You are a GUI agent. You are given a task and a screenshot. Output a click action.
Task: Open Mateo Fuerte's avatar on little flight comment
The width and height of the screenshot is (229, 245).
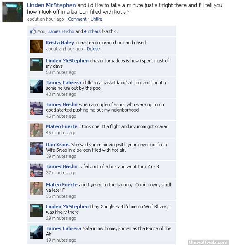click(x=36, y=130)
